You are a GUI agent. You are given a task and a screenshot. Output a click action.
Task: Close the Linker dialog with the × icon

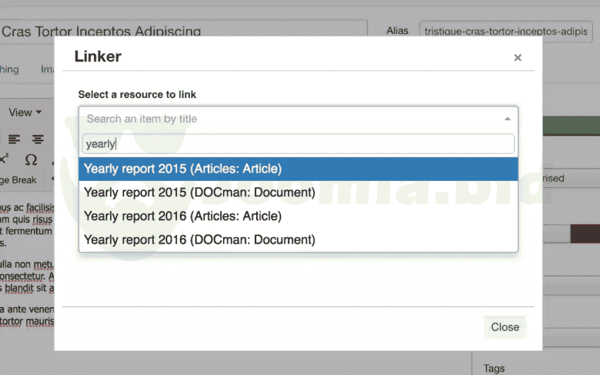click(517, 58)
